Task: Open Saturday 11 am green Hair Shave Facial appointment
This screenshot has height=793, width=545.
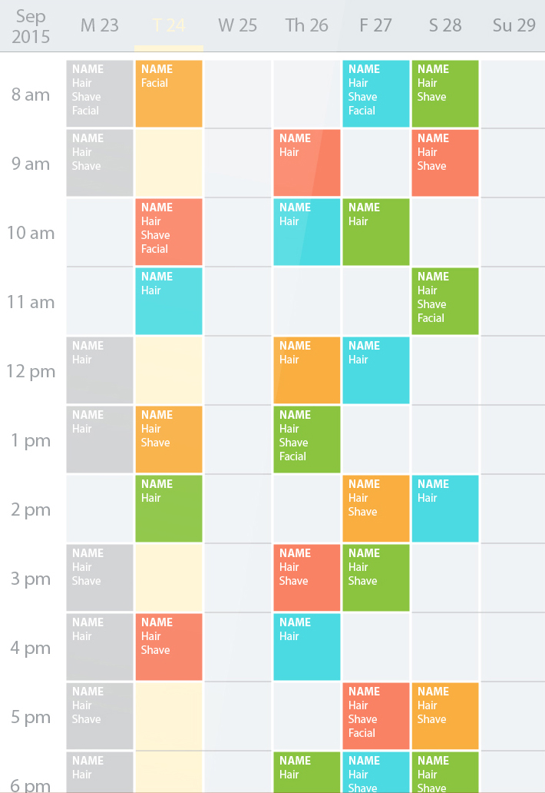Action: pos(445,301)
